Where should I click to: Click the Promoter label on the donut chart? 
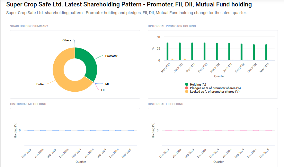point(111,56)
